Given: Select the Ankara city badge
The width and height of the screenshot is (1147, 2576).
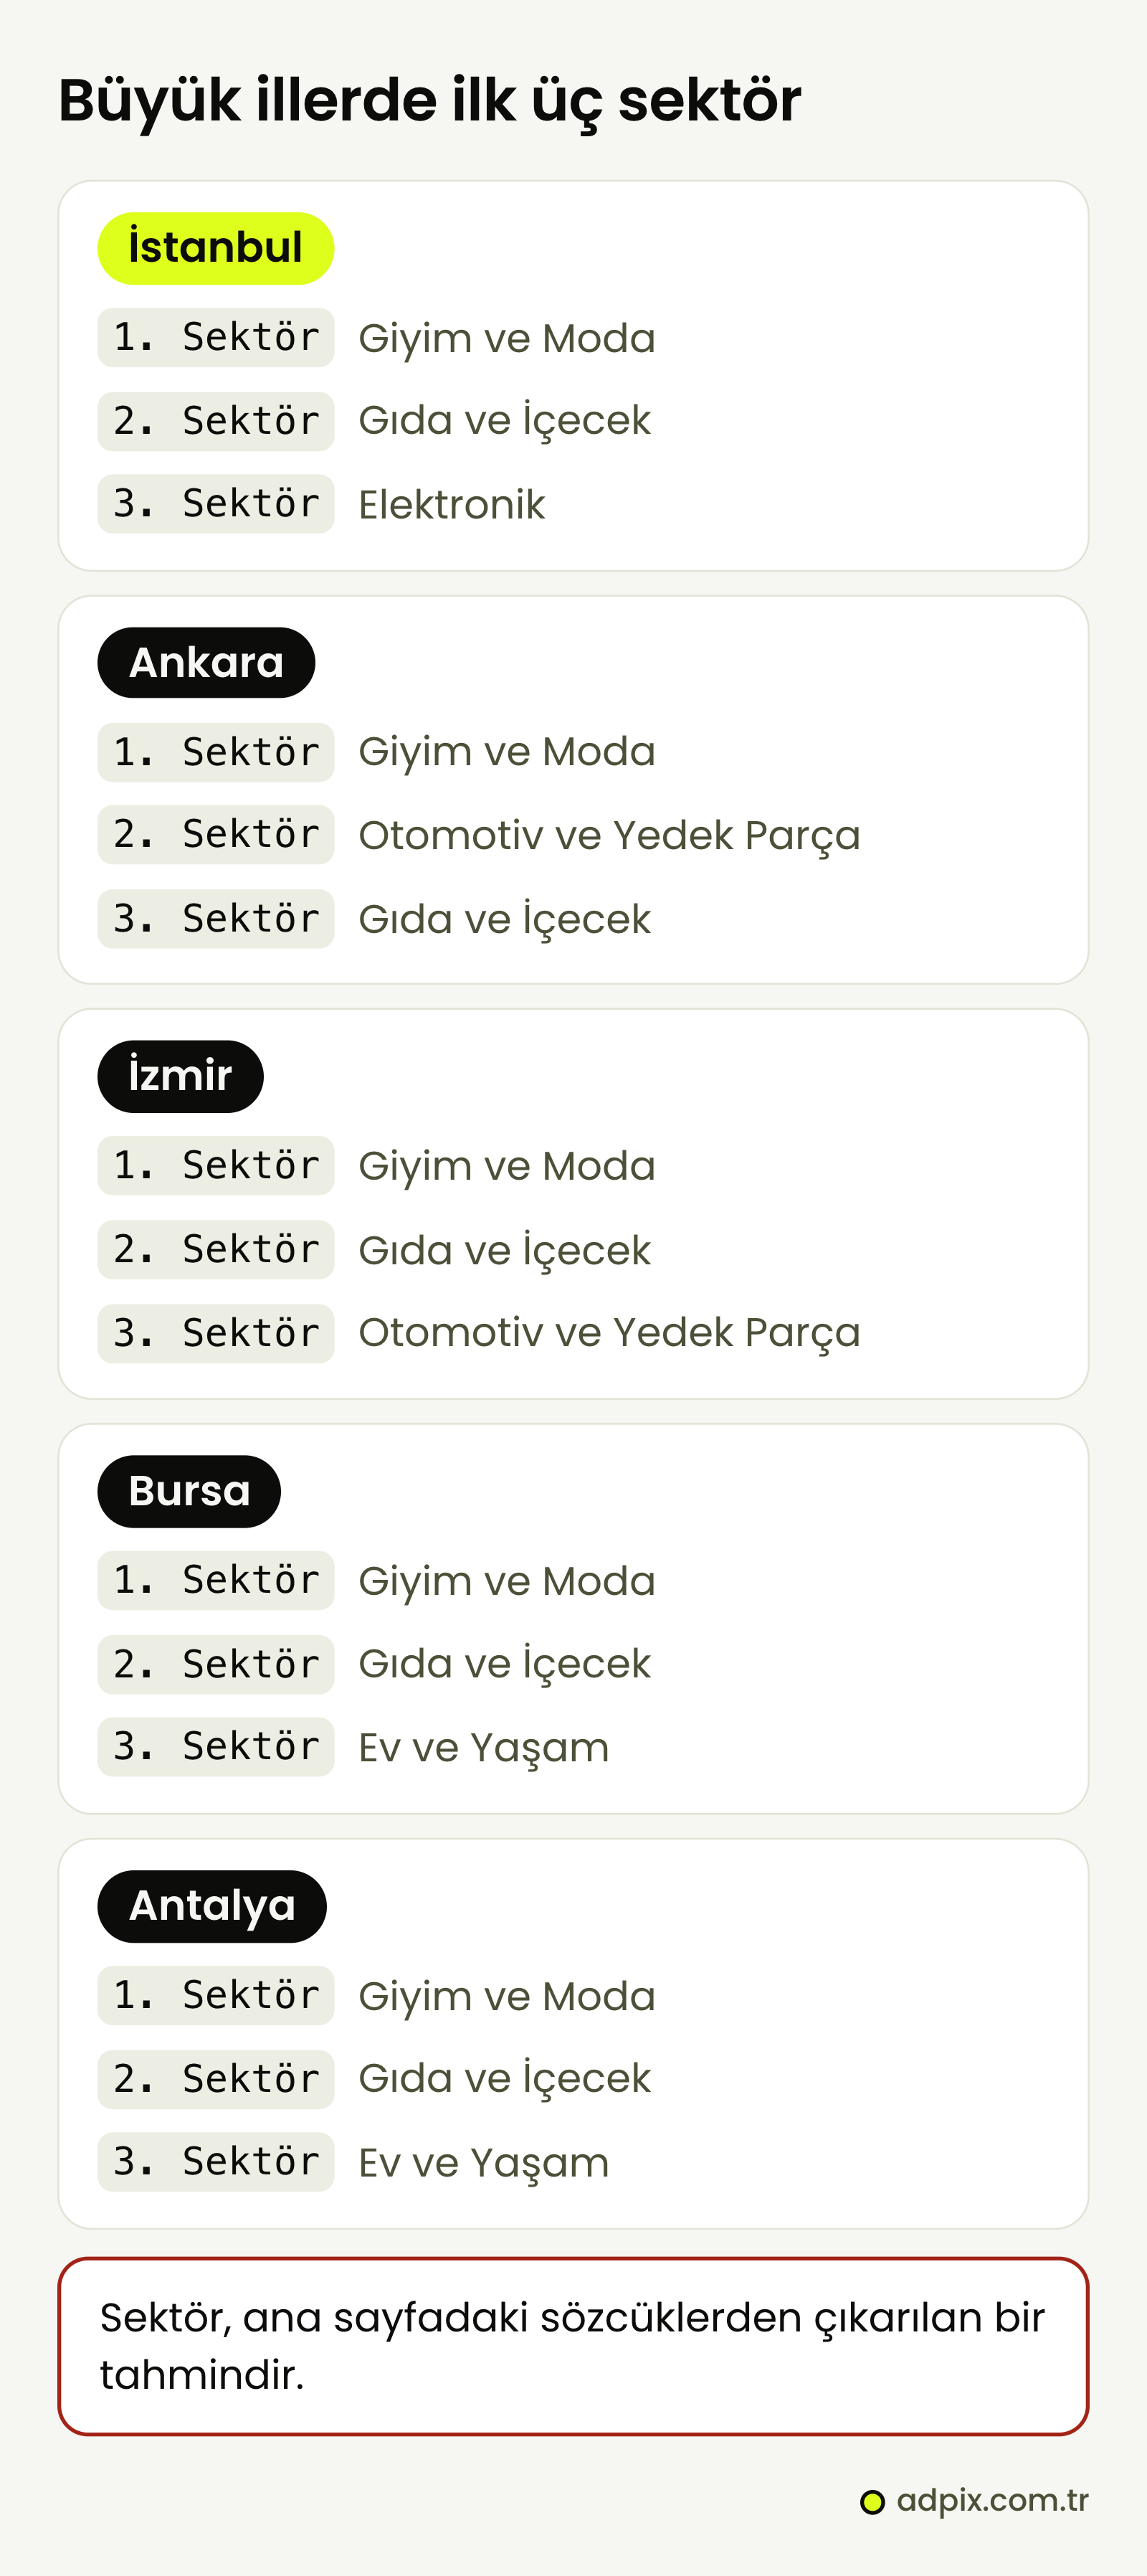Looking at the screenshot, I should (x=206, y=663).
